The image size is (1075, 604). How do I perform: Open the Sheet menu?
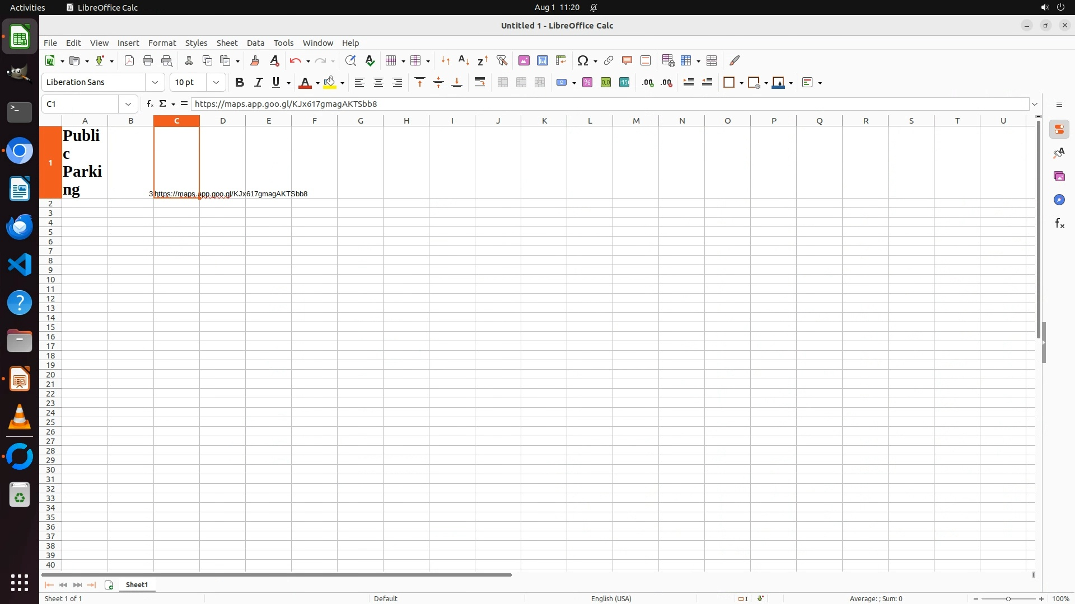tap(227, 43)
